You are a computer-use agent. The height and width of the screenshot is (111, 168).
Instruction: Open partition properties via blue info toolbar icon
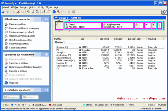point(54,12)
